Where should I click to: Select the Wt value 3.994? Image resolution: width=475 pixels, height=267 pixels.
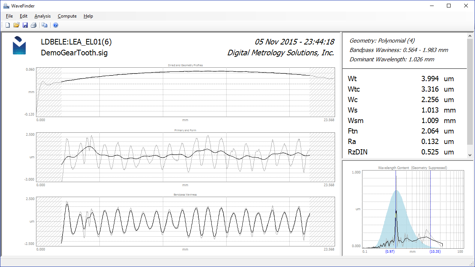tap(430, 79)
